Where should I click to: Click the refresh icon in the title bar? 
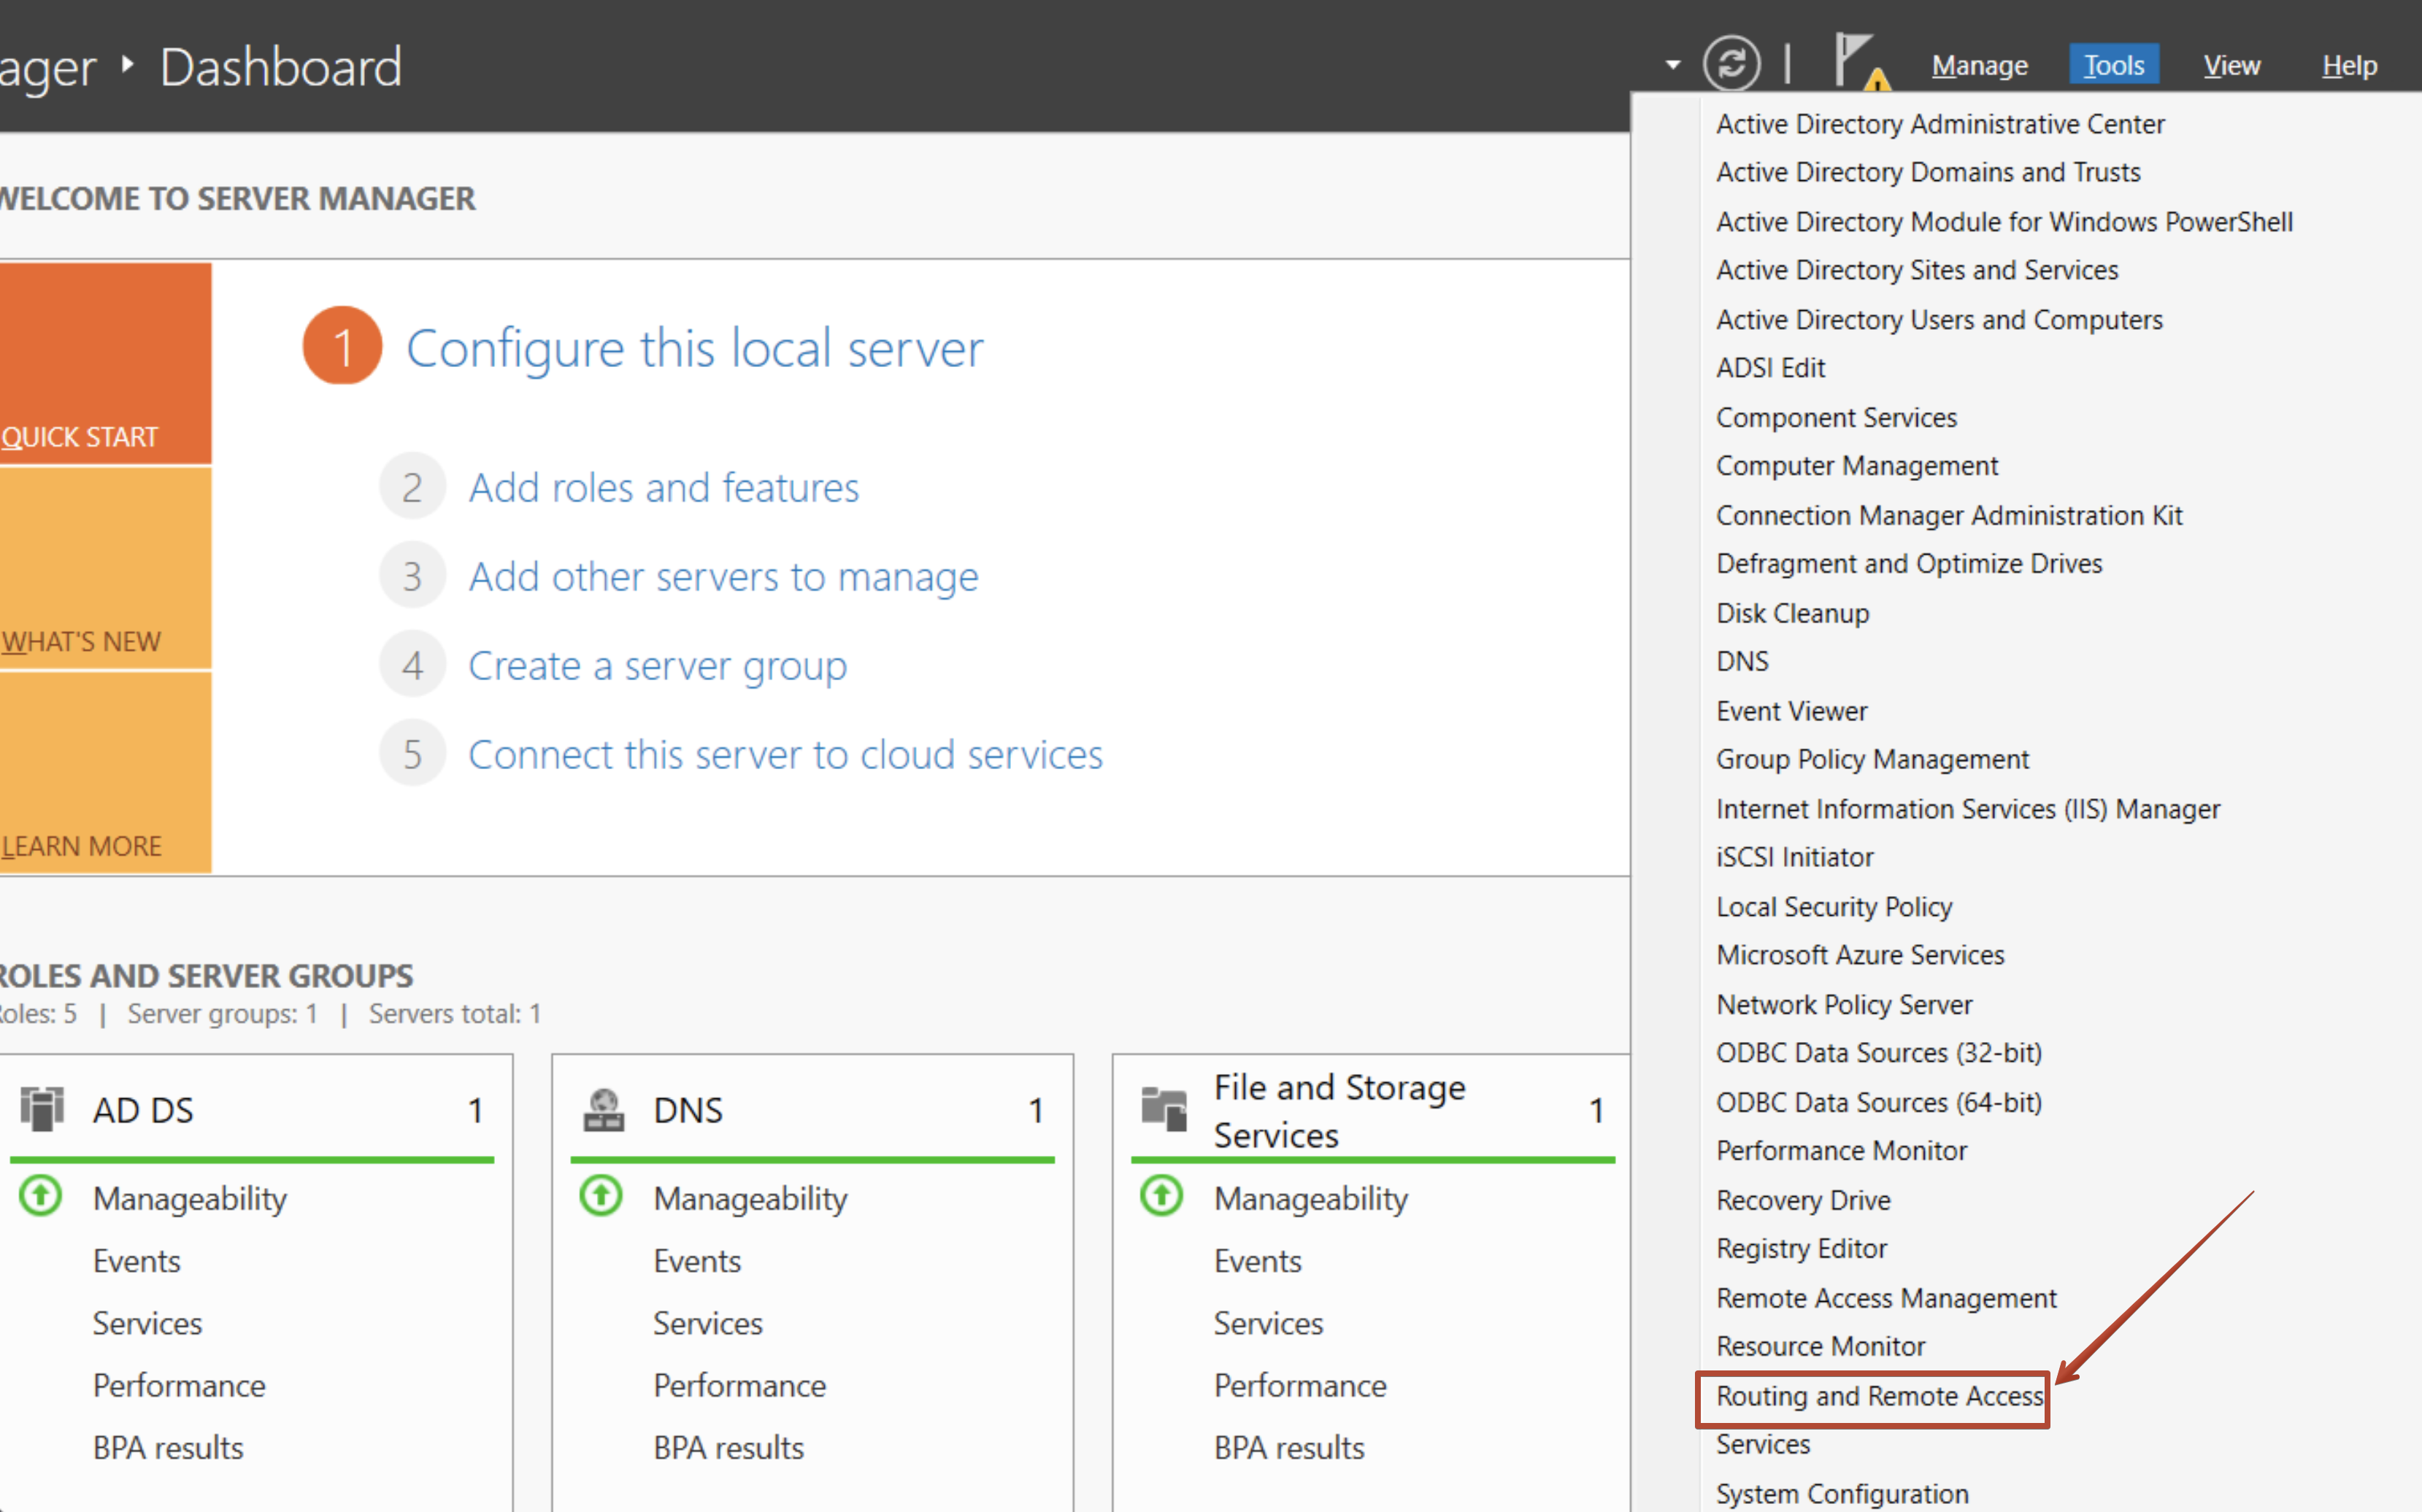[1732, 63]
